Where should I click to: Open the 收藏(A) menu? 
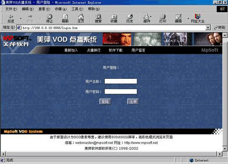61,9
